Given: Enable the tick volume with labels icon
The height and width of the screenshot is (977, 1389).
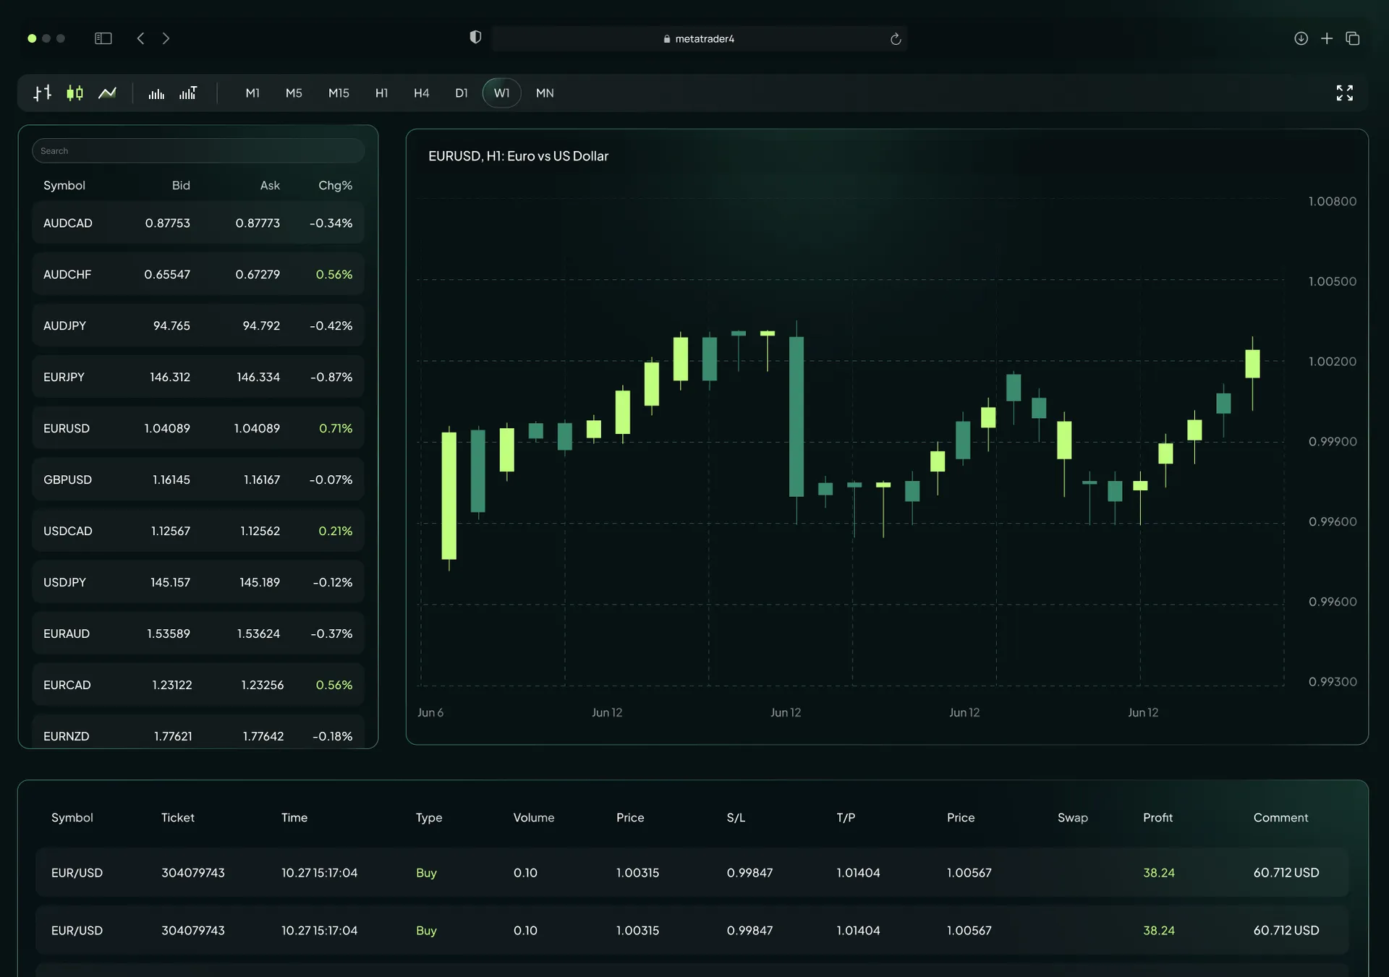Looking at the screenshot, I should click(188, 93).
